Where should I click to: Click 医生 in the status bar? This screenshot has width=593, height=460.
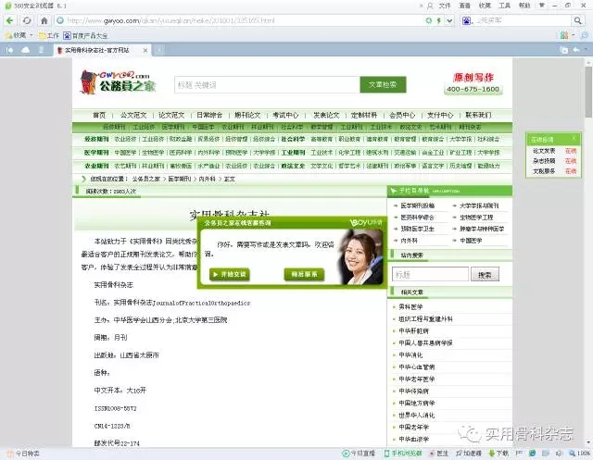[438, 454]
